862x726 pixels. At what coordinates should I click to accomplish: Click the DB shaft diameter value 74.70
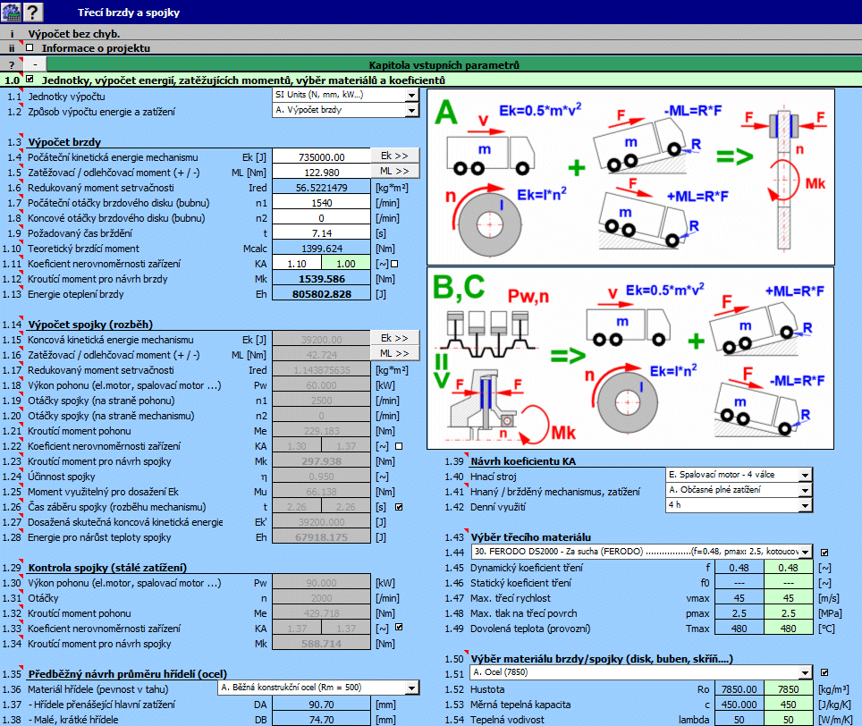[x=322, y=720]
